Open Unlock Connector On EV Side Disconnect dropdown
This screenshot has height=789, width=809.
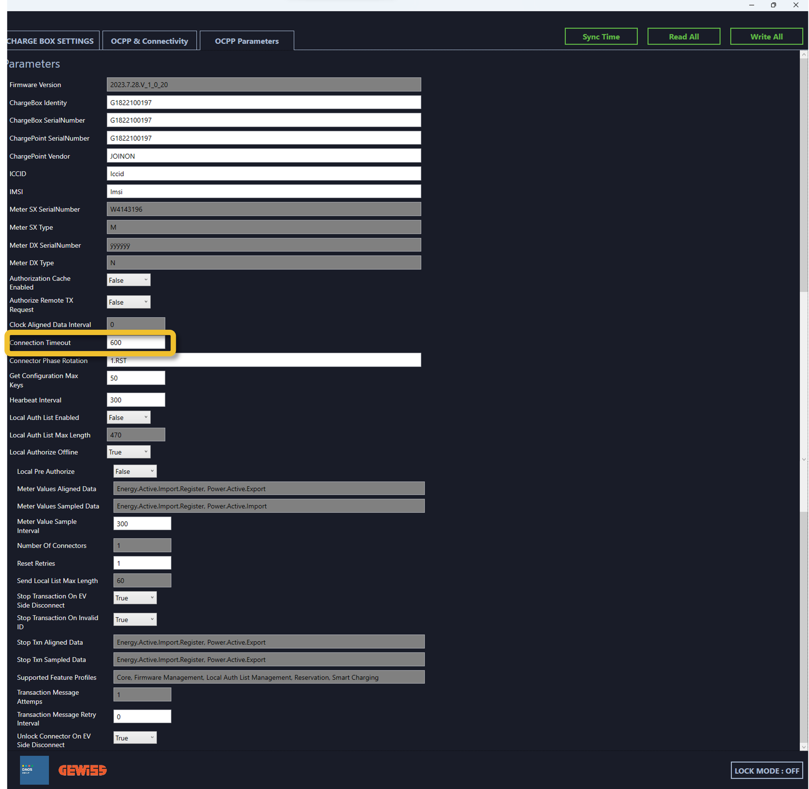(135, 738)
